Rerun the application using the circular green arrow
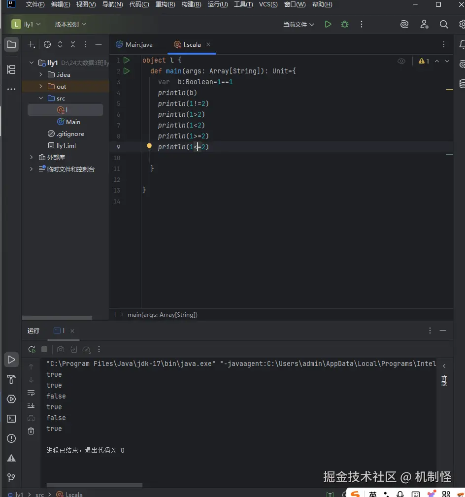465x497 pixels. (31, 349)
